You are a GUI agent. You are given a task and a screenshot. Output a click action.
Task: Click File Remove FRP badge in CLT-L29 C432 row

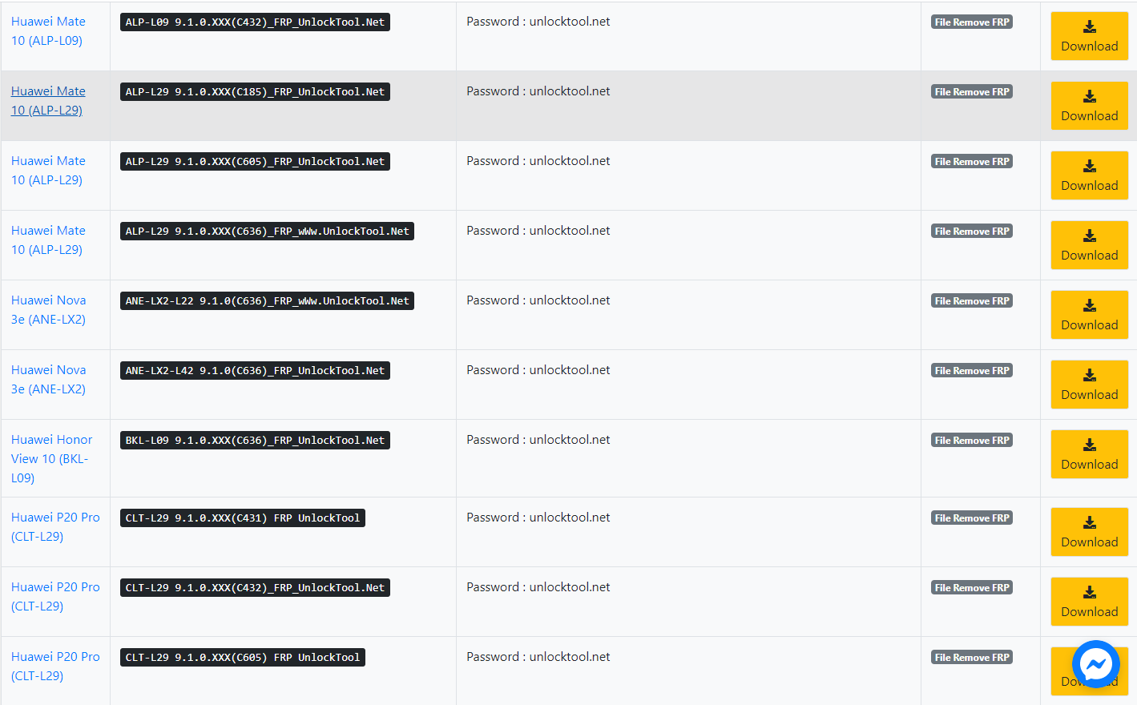(x=972, y=588)
